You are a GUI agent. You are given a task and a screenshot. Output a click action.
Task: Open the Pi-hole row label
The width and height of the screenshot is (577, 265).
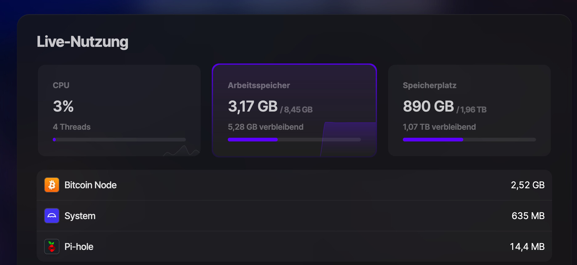tap(79, 247)
